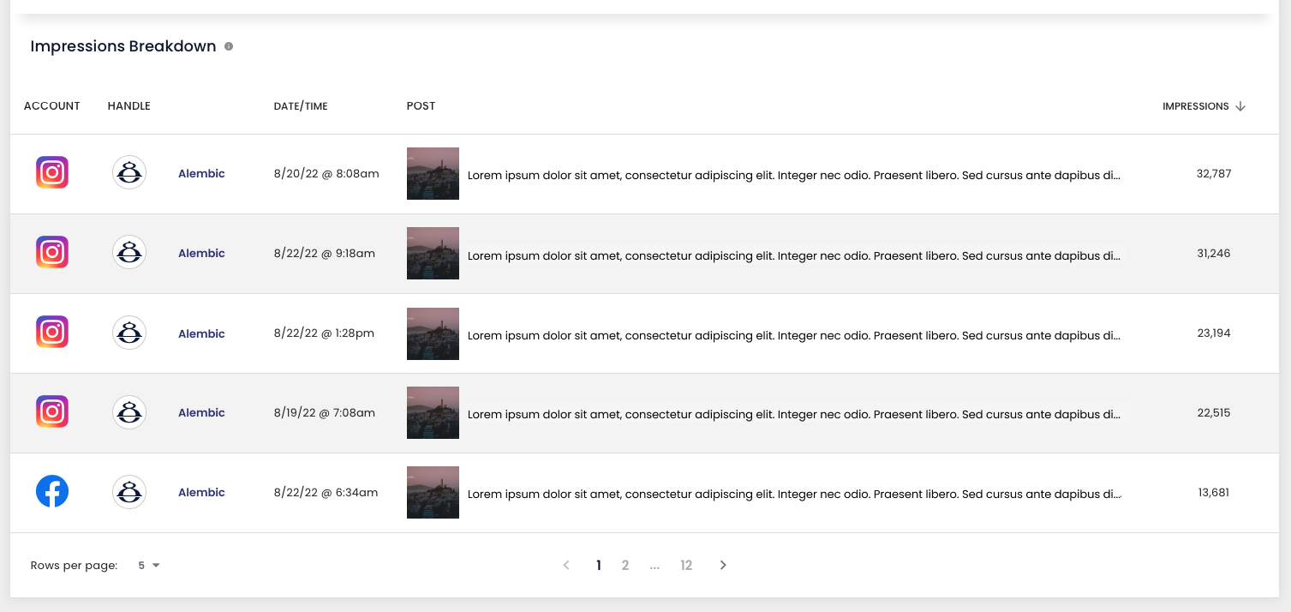Jump to page 12

686,565
